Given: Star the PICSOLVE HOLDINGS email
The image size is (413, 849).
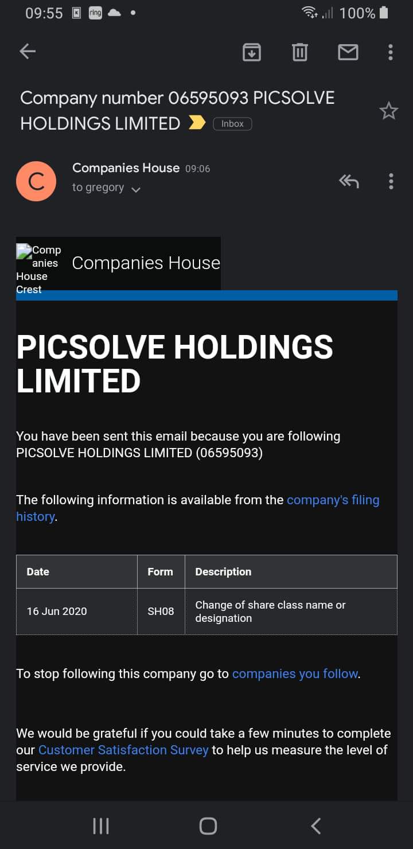Looking at the screenshot, I should point(389,111).
